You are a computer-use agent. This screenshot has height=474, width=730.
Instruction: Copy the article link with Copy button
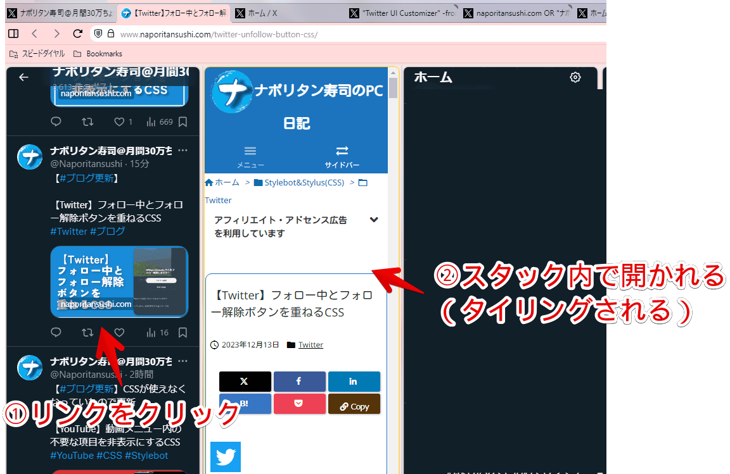tap(354, 404)
